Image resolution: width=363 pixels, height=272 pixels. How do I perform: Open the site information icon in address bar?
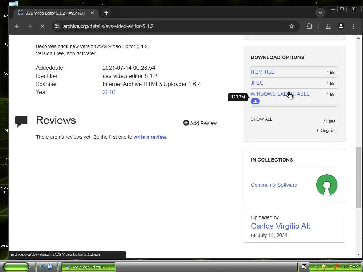(x=57, y=26)
